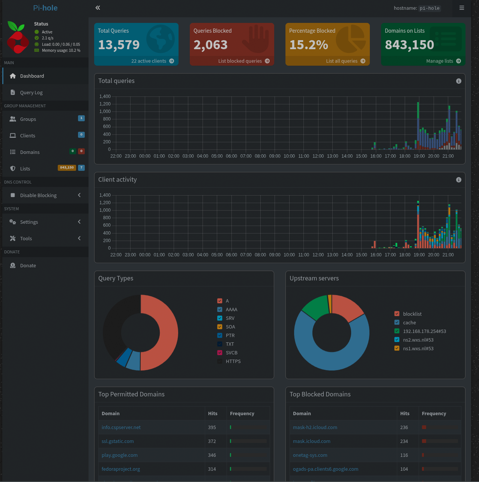Image resolution: width=479 pixels, height=482 pixels.
Task: Open Query Log from the sidebar
Action: click(x=31, y=93)
